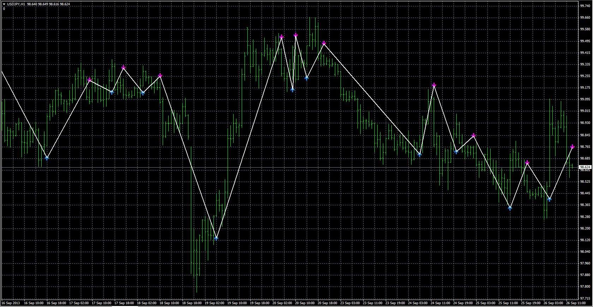Click the blue arrow low at 24 Sep 03:00
This screenshot has width=593, height=307.
tap(420, 154)
